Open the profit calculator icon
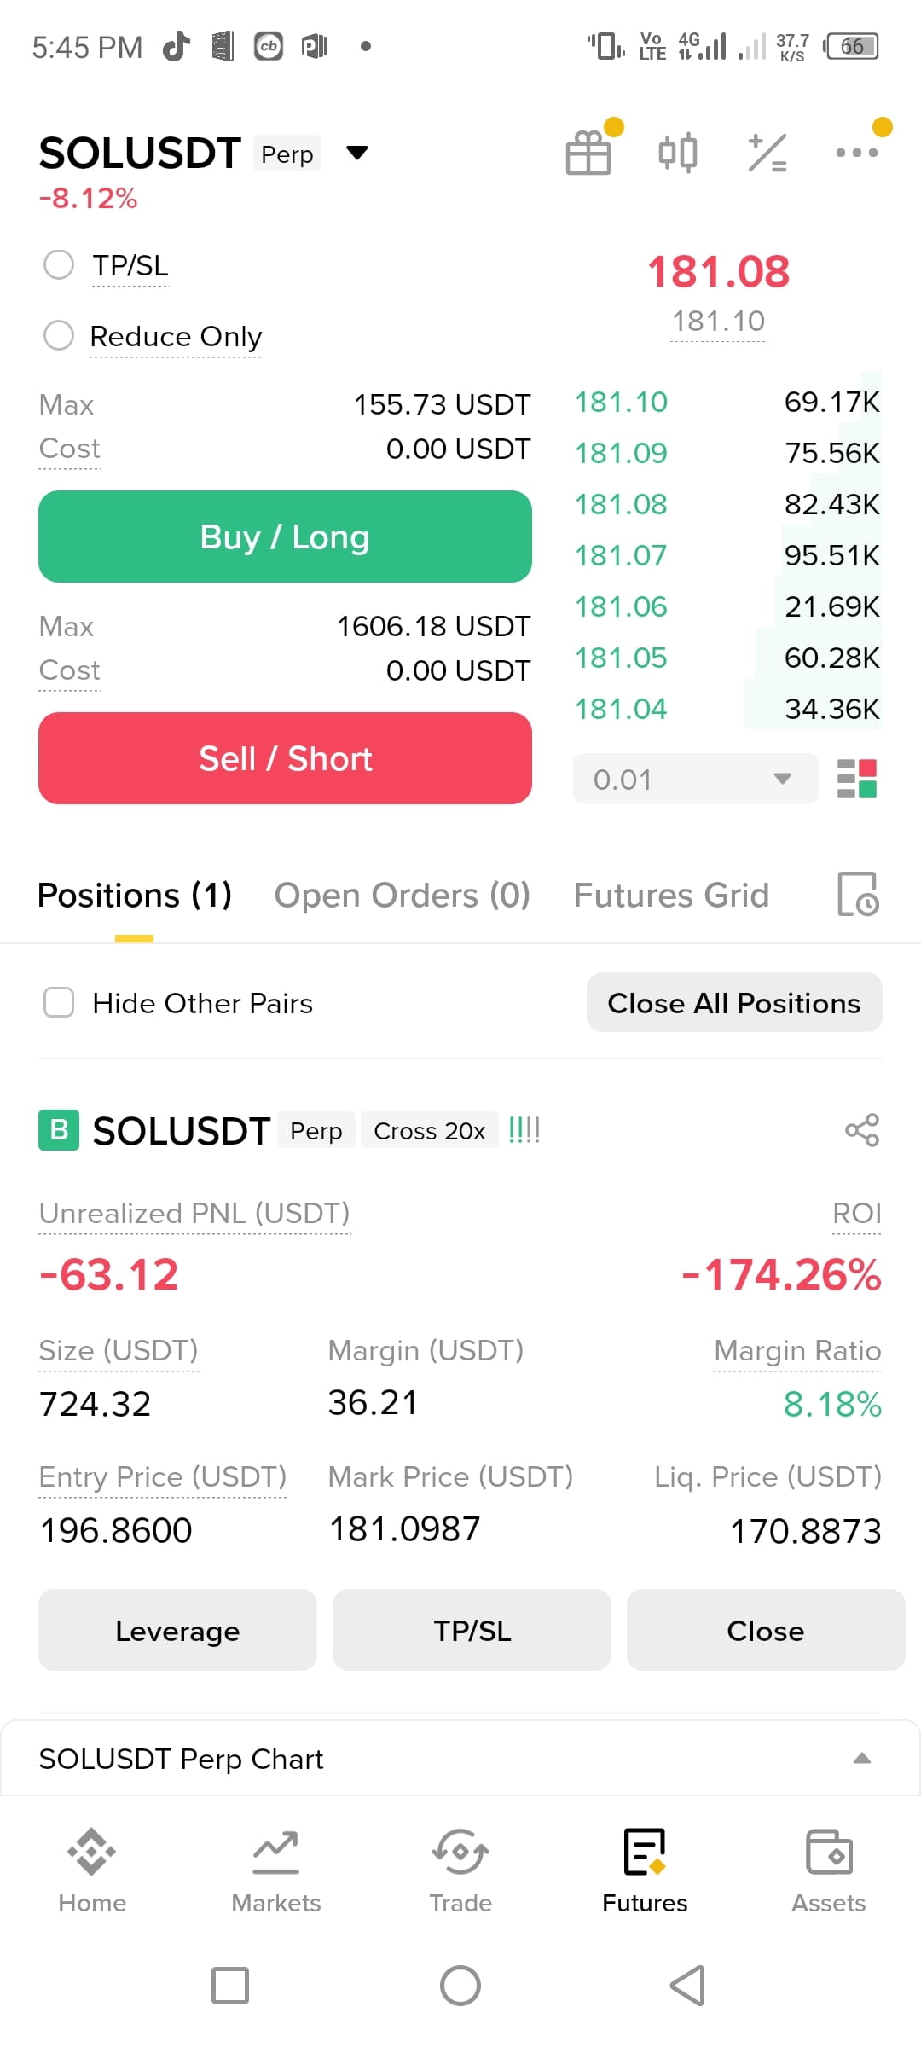 coord(767,153)
